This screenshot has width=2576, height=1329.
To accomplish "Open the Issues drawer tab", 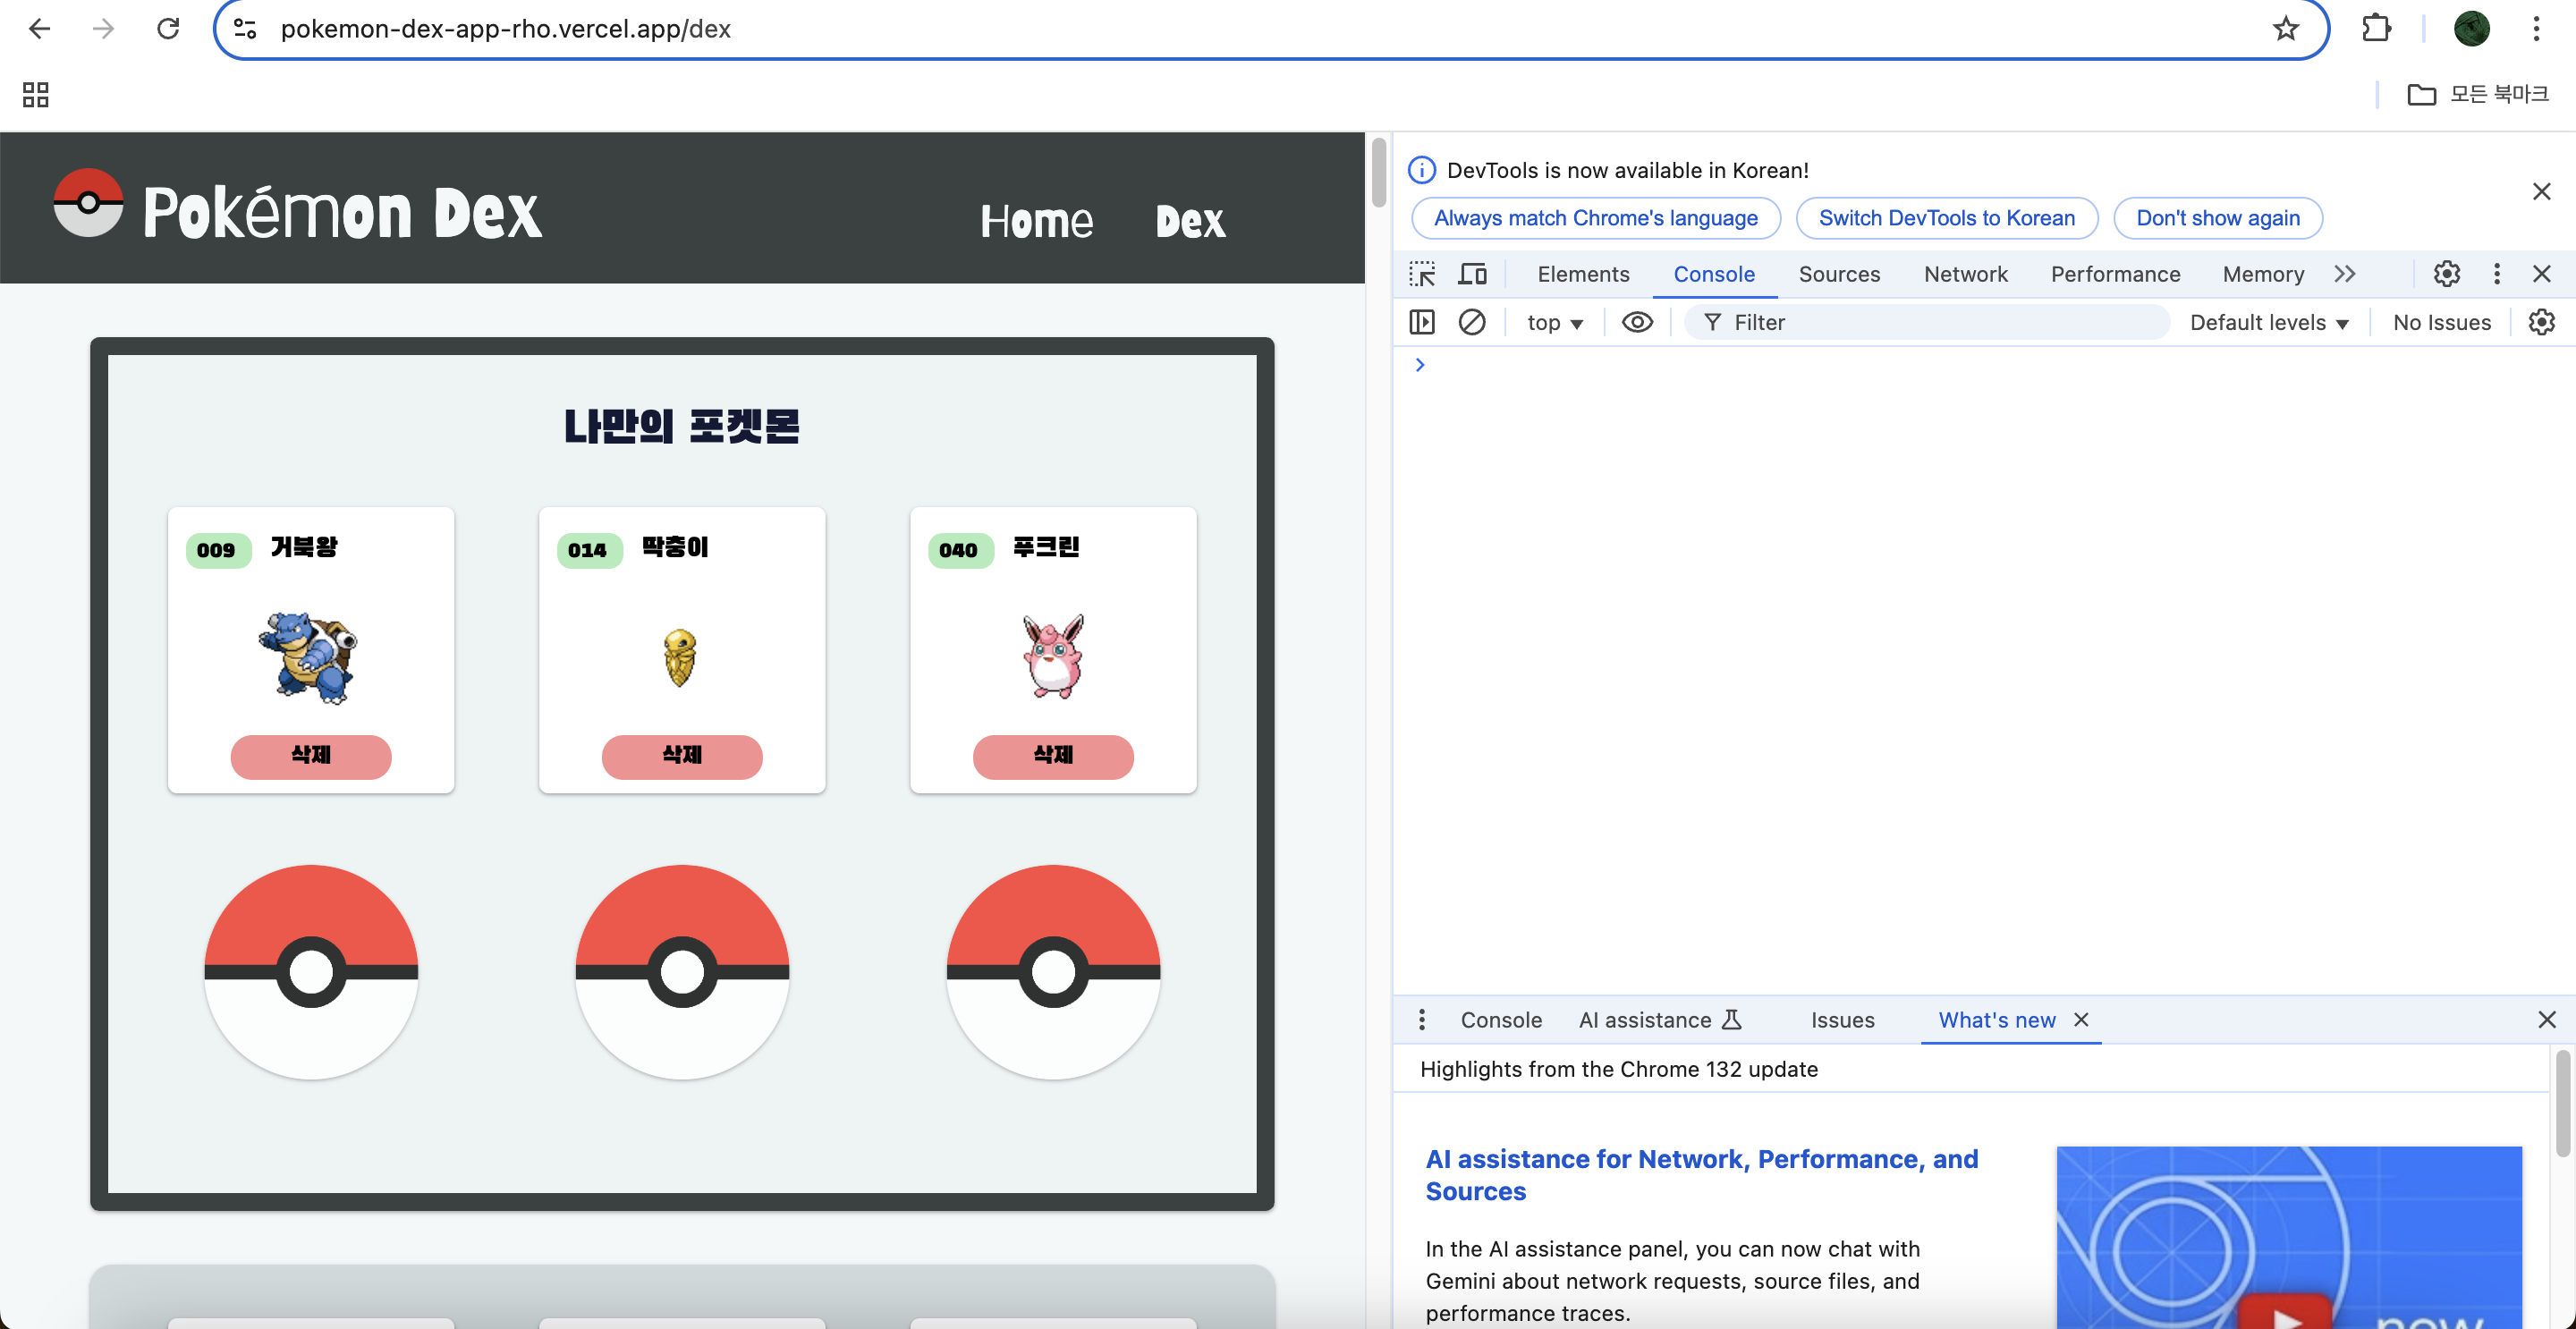I will pos(1842,1020).
